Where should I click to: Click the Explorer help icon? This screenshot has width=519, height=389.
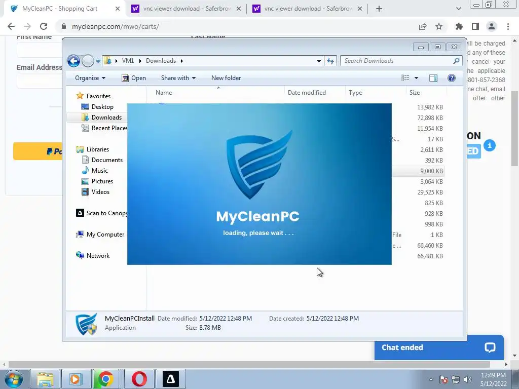pyautogui.click(x=452, y=77)
